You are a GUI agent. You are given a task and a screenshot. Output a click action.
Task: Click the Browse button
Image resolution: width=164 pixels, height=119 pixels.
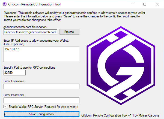pyautogui.click(x=69, y=32)
